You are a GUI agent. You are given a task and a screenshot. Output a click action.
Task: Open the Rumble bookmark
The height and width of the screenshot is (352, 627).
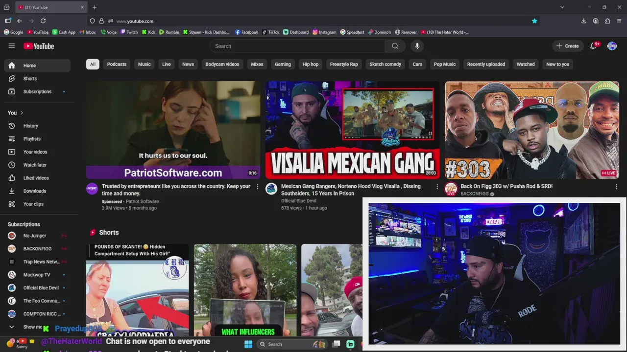(169, 32)
